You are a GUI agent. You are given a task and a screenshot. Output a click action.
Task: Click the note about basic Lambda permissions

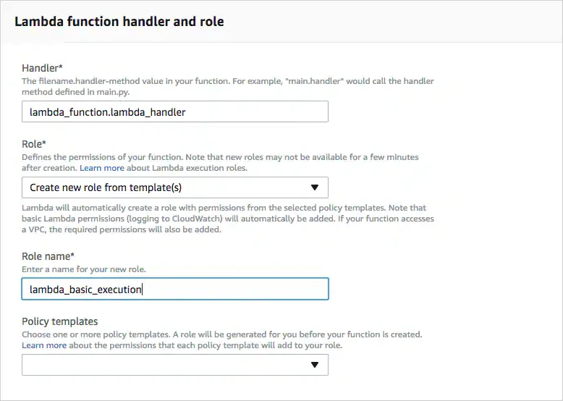click(229, 219)
